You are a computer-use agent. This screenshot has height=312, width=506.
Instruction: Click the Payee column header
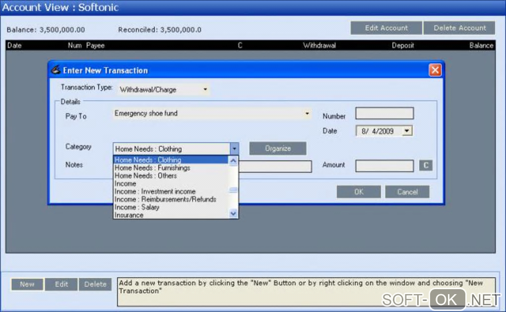[x=95, y=46]
